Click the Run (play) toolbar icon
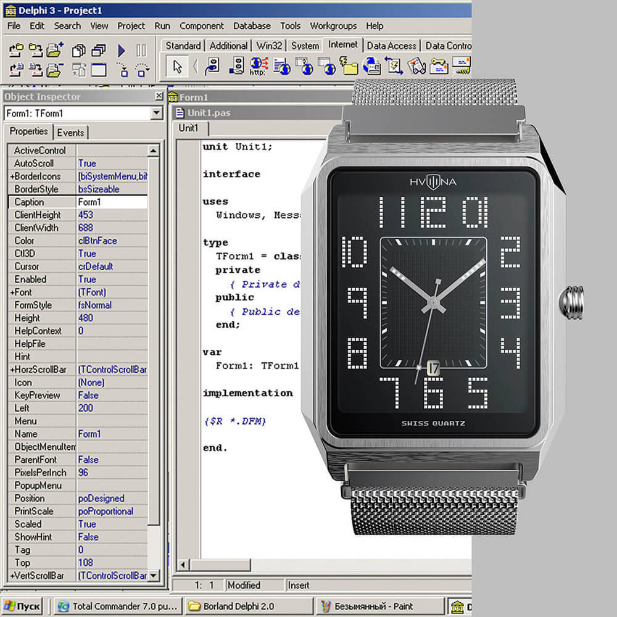 pos(122,51)
